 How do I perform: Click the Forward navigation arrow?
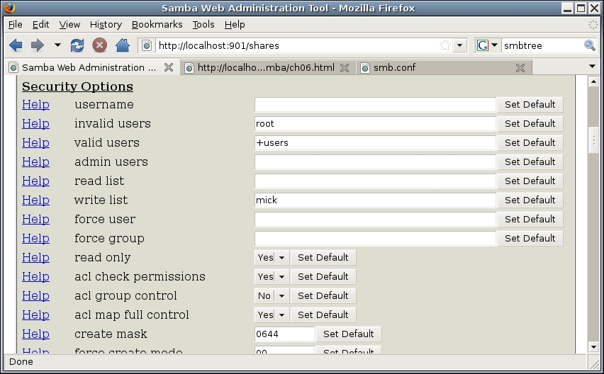point(37,45)
